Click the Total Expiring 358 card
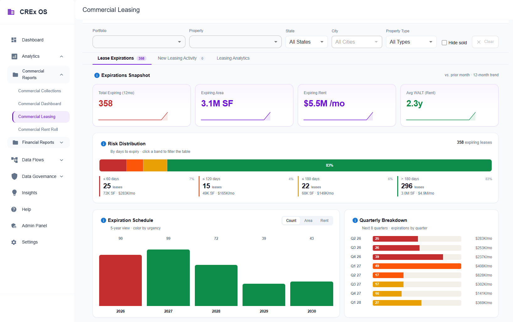 click(x=142, y=105)
